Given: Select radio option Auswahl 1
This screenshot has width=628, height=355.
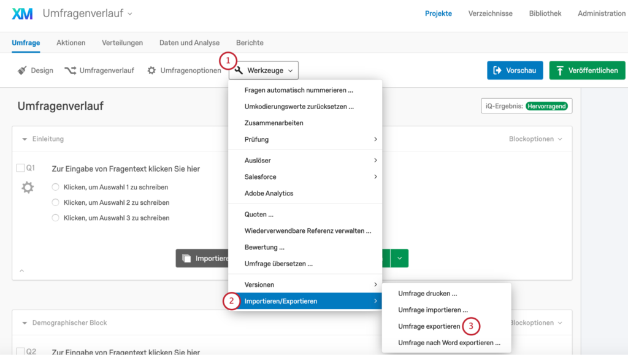Looking at the screenshot, I should point(56,187).
